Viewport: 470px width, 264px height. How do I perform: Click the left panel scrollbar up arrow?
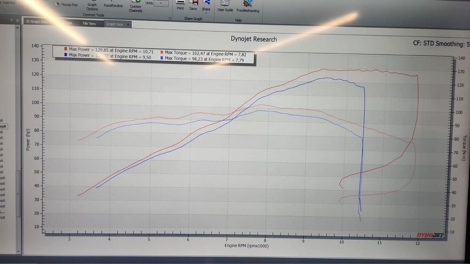pyautogui.click(x=17, y=28)
